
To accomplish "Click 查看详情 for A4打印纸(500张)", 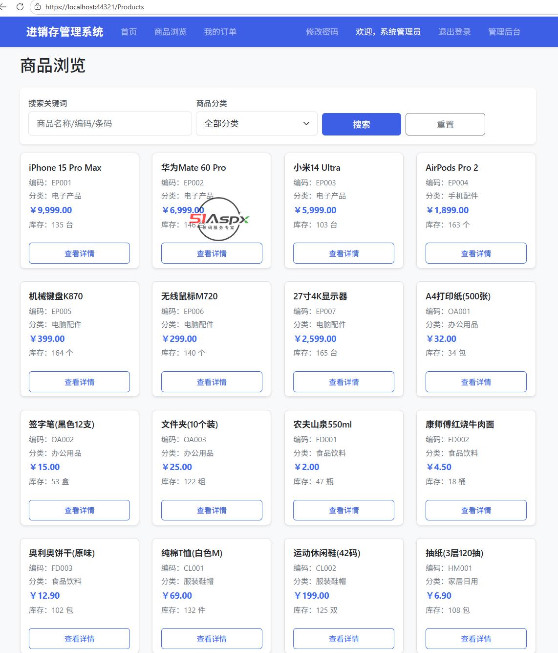I will pyautogui.click(x=476, y=382).
